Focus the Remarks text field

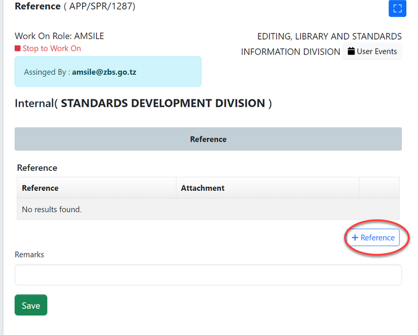click(208, 275)
